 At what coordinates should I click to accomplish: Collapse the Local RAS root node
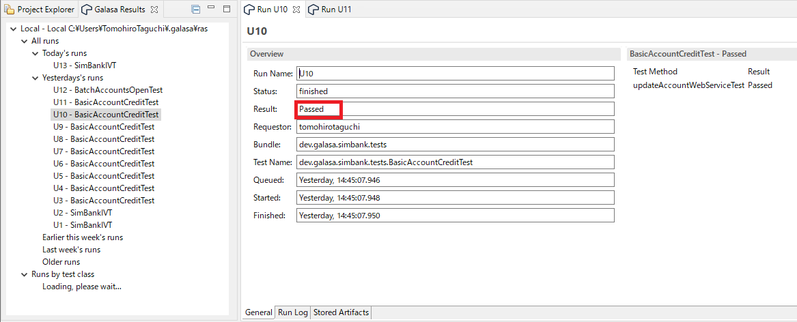[x=13, y=29]
